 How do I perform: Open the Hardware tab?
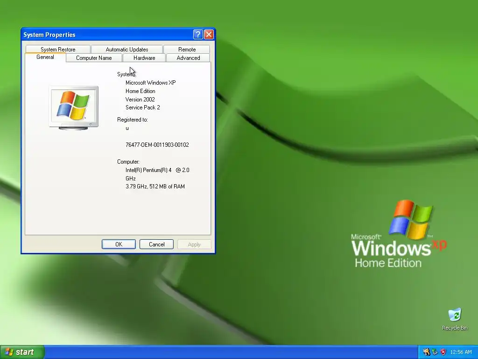(x=144, y=58)
